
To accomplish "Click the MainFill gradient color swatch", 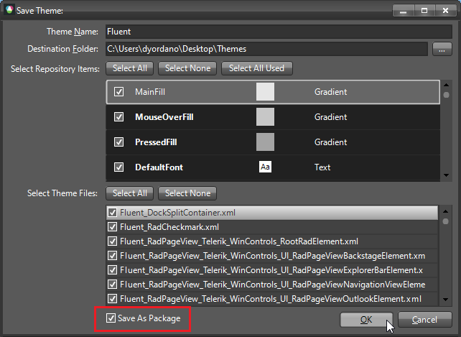I will coord(265,91).
